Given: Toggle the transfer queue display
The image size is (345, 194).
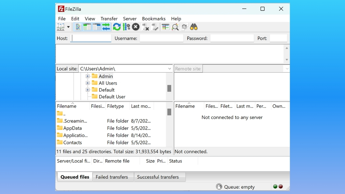Looking at the screenshot, I should point(106,27).
